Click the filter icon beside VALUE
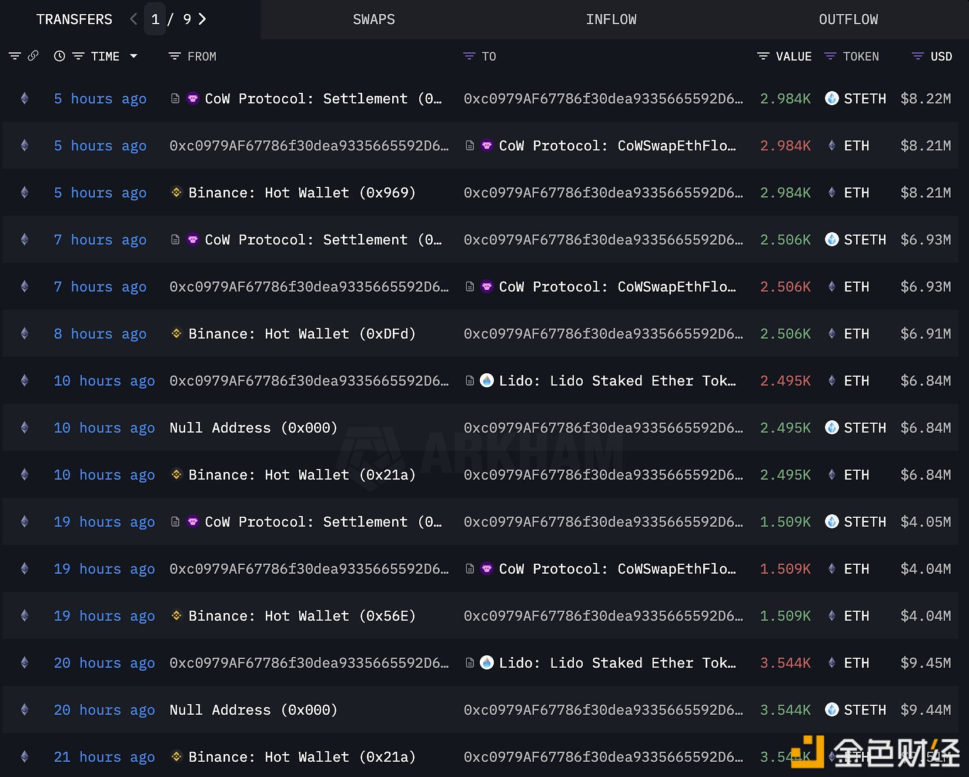The height and width of the screenshot is (777, 969). (x=763, y=56)
